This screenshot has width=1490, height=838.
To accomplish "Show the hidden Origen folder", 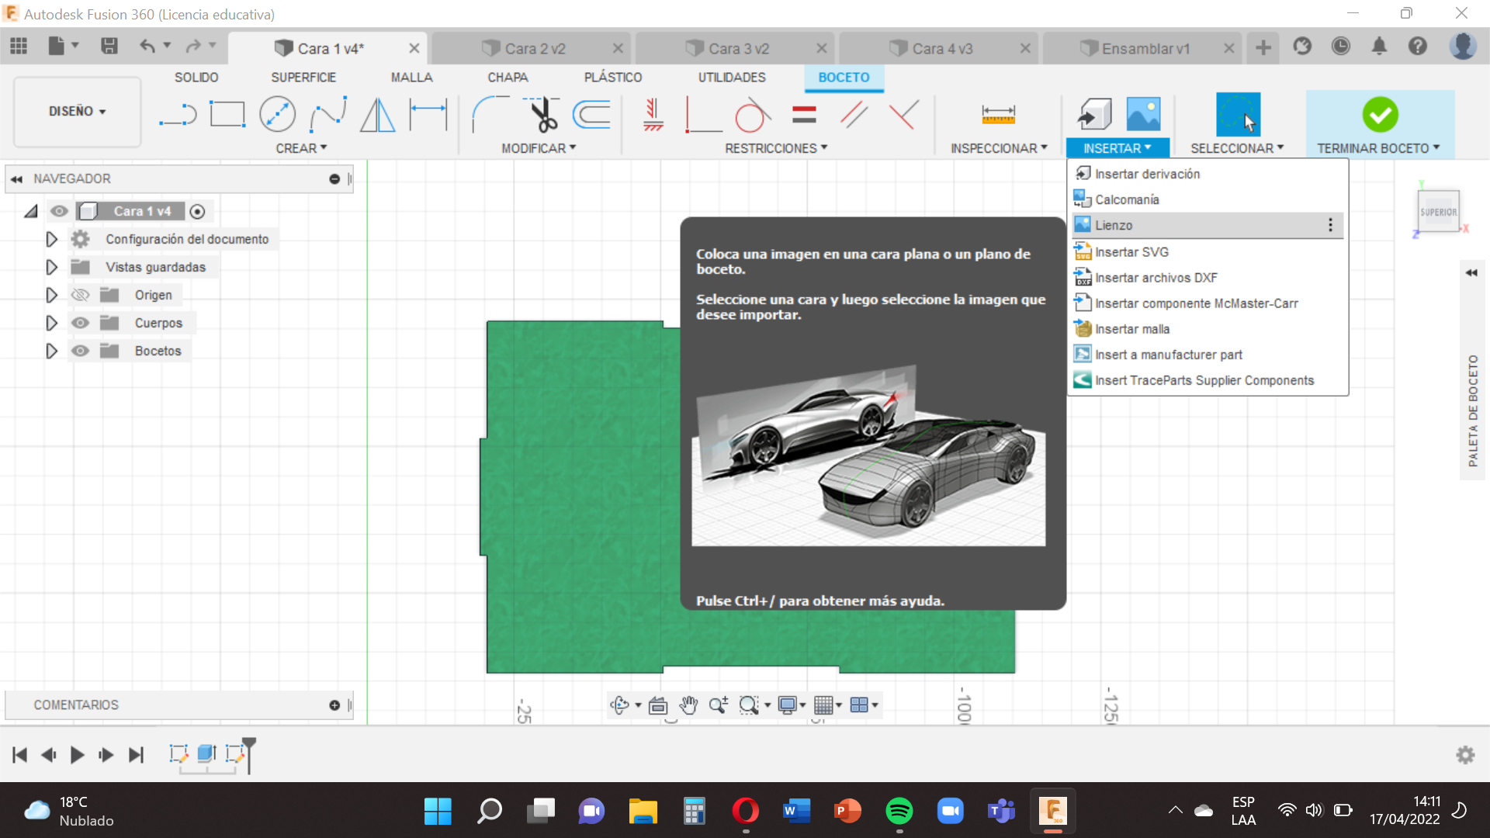I will tap(80, 295).
